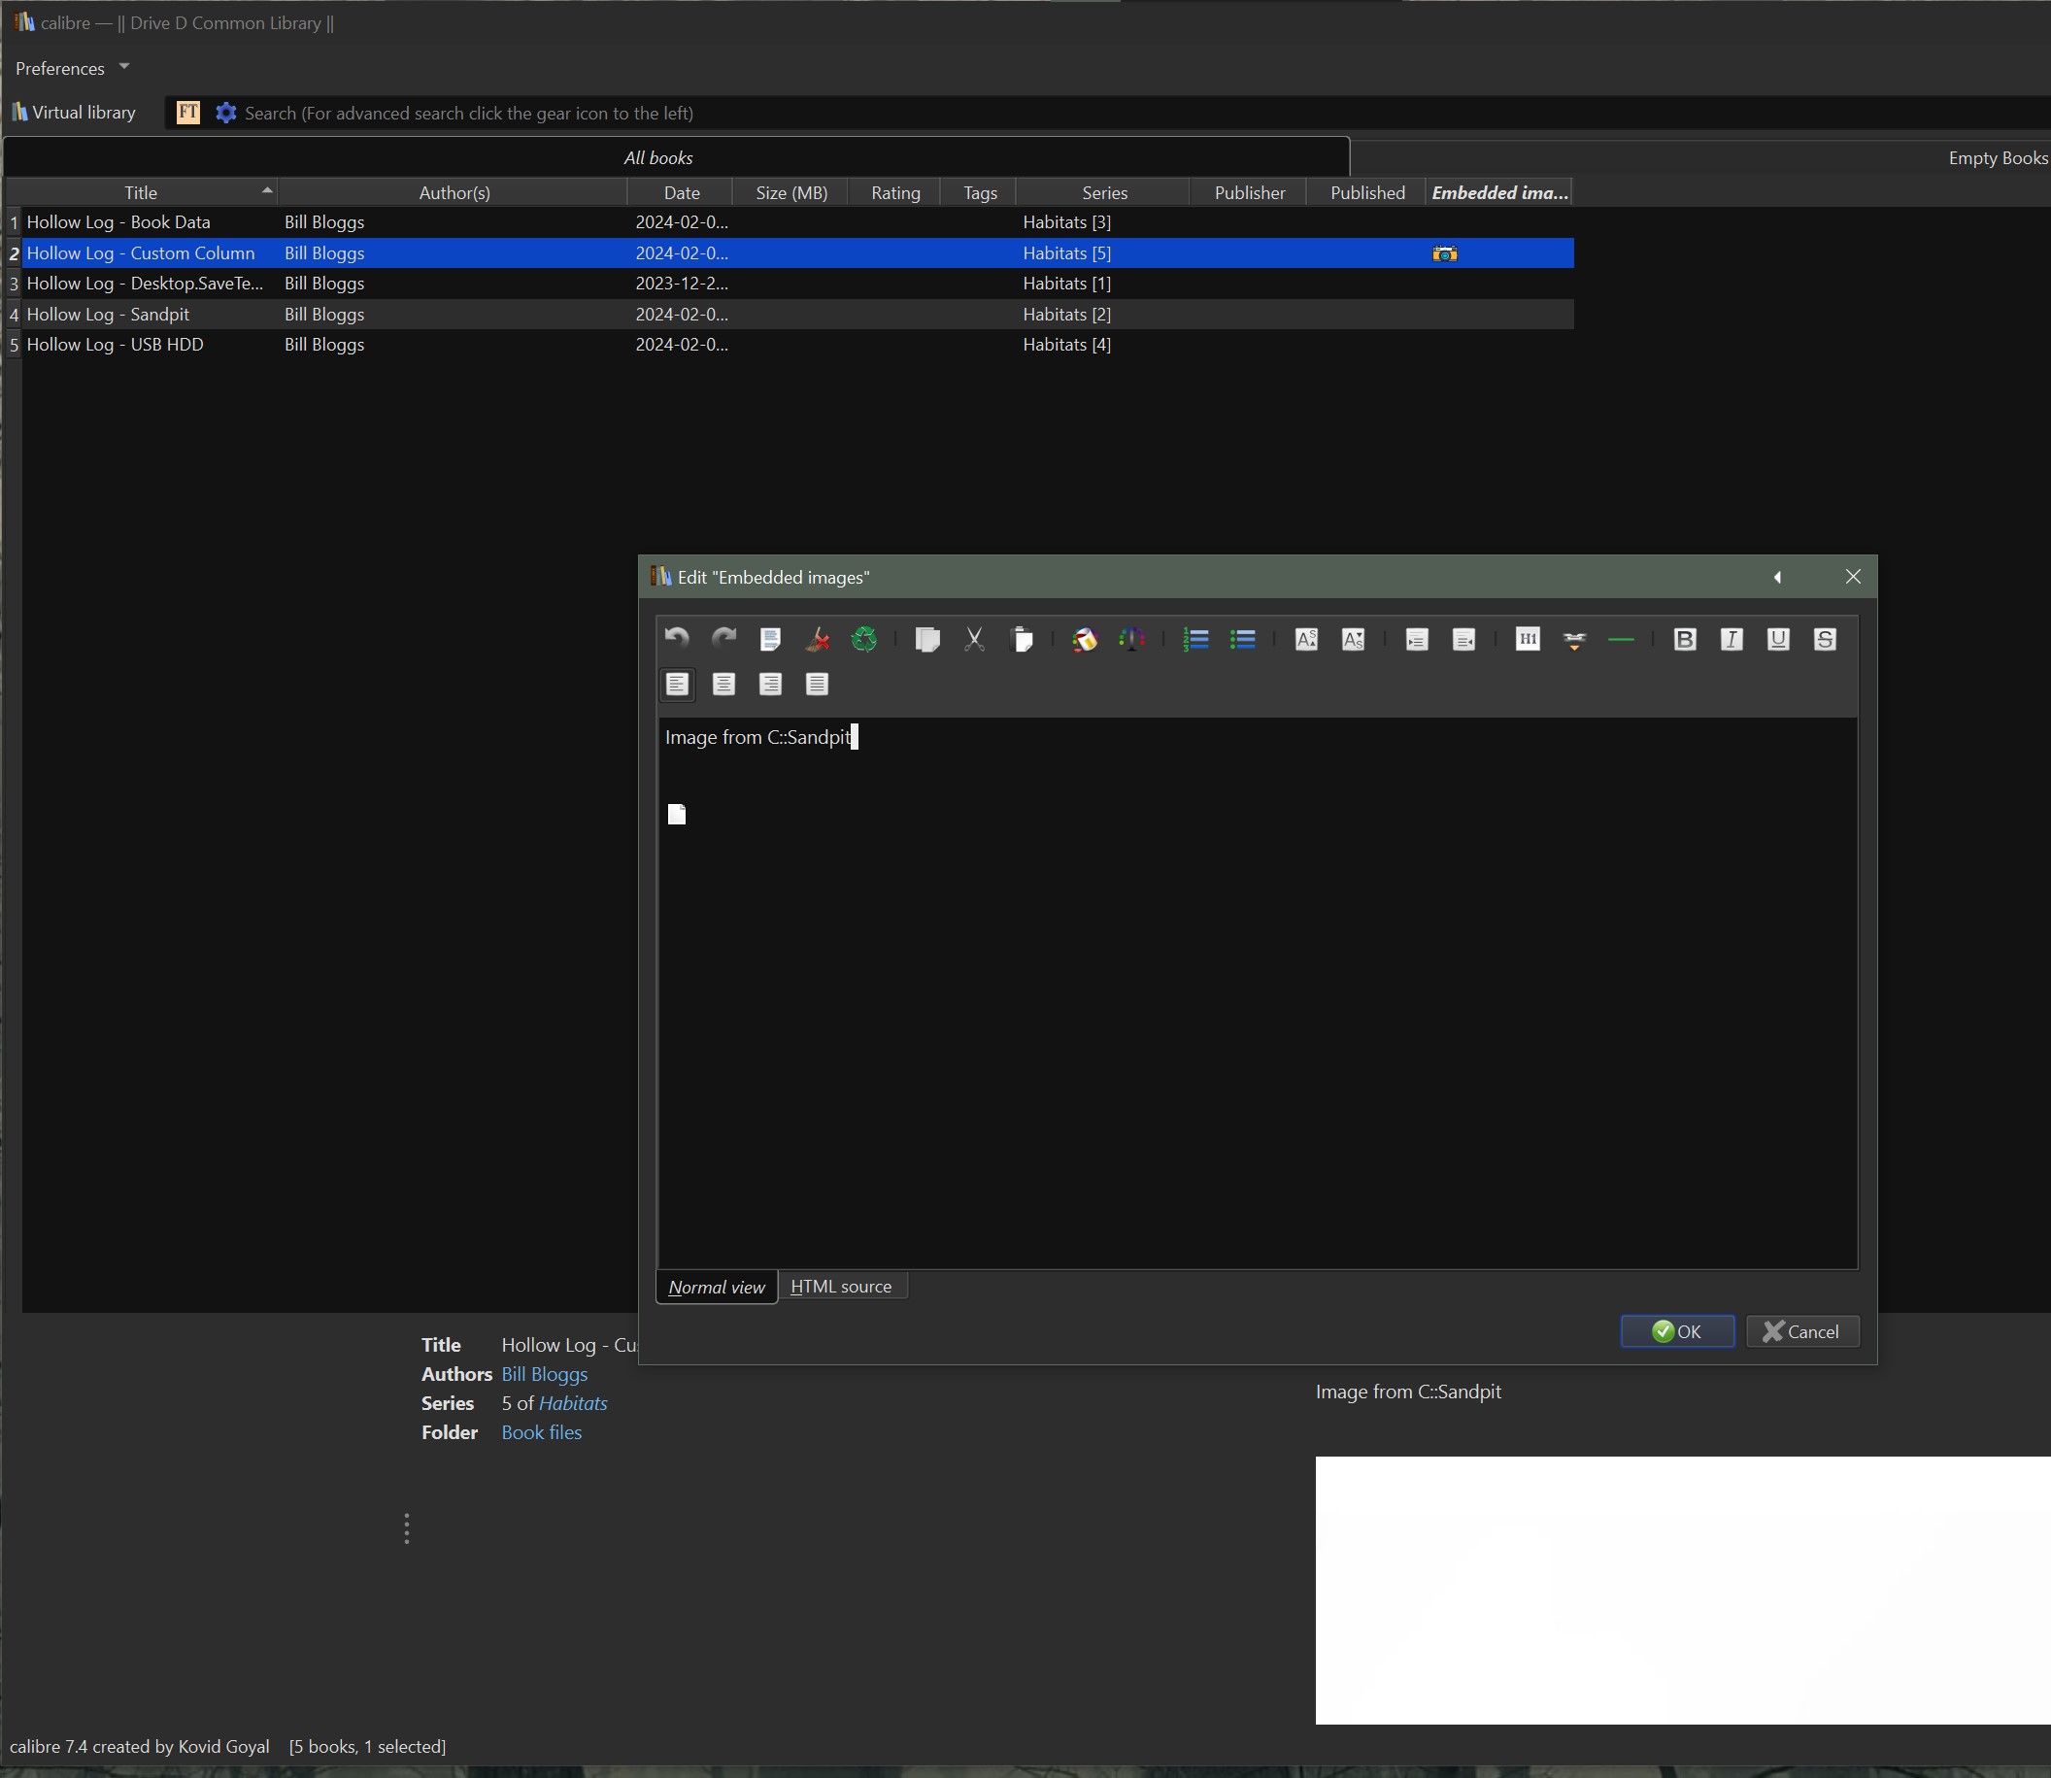The image size is (2051, 1778).
Task: Apply superscript formatting
Action: (1306, 639)
